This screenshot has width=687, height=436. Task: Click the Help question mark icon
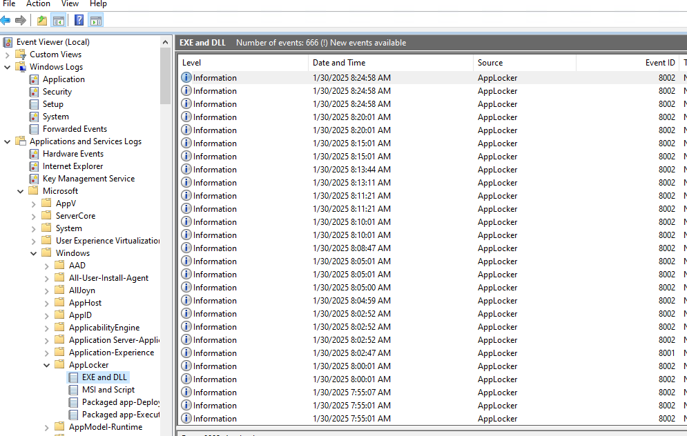click(79, 19)
